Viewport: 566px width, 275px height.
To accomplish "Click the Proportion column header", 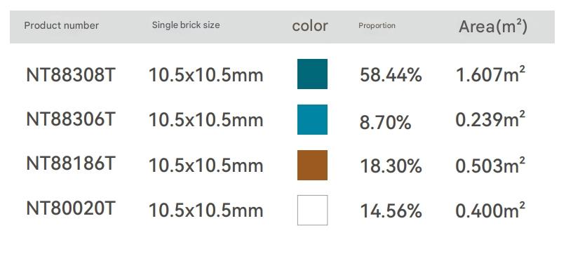I will 377,26.
